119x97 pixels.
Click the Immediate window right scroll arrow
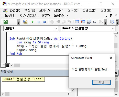(x=69, y=94)
